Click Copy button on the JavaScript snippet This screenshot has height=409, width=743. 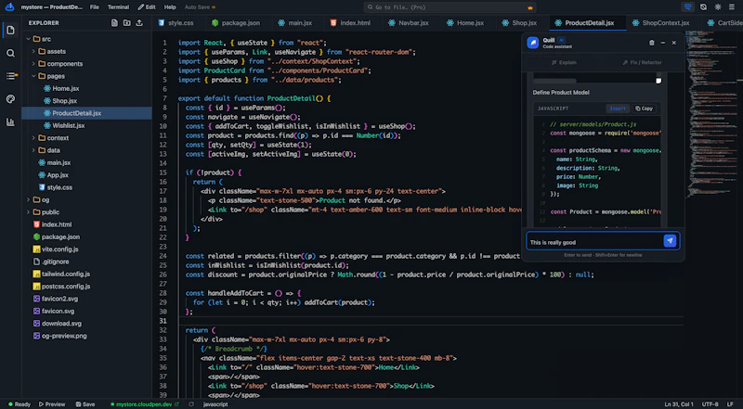tap(644, 109)
